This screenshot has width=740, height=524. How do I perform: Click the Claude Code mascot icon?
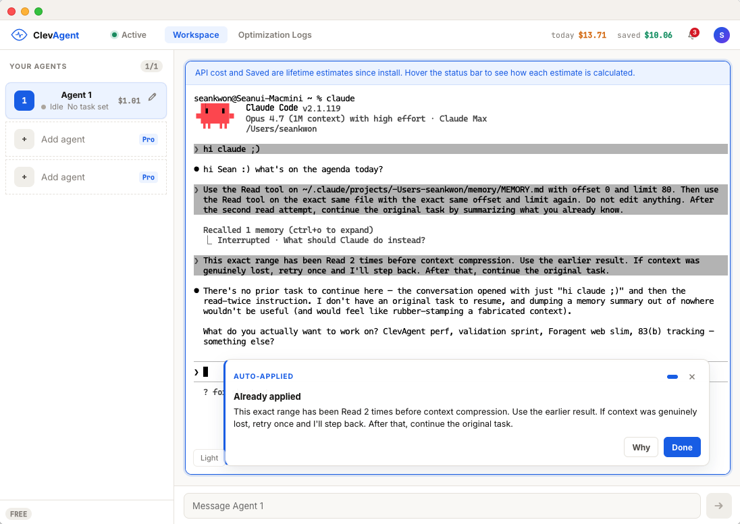pyautogui.click(x=215, y=116)
